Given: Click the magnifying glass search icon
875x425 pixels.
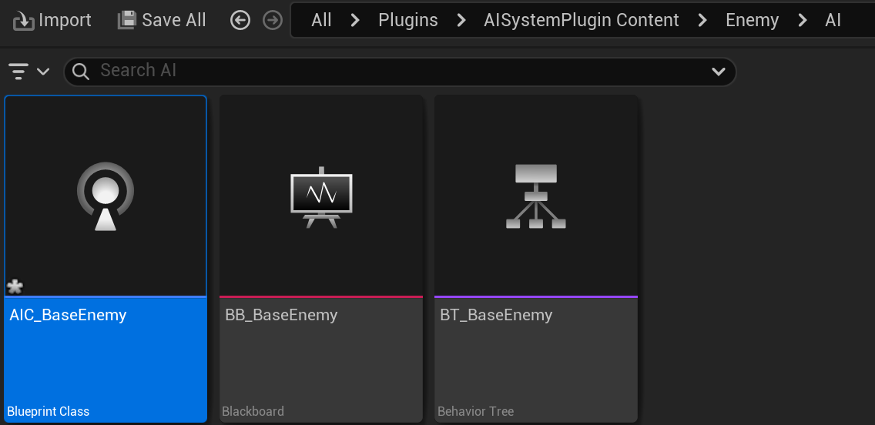Looking at the screenshot, I should [x=81, y=72].
